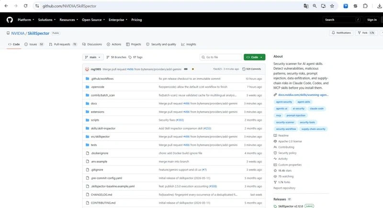This screenshot has height=208, width=383.
Task: Switch to the Pull requests tab
Action: pyautogui.click(x=63, y=44)
